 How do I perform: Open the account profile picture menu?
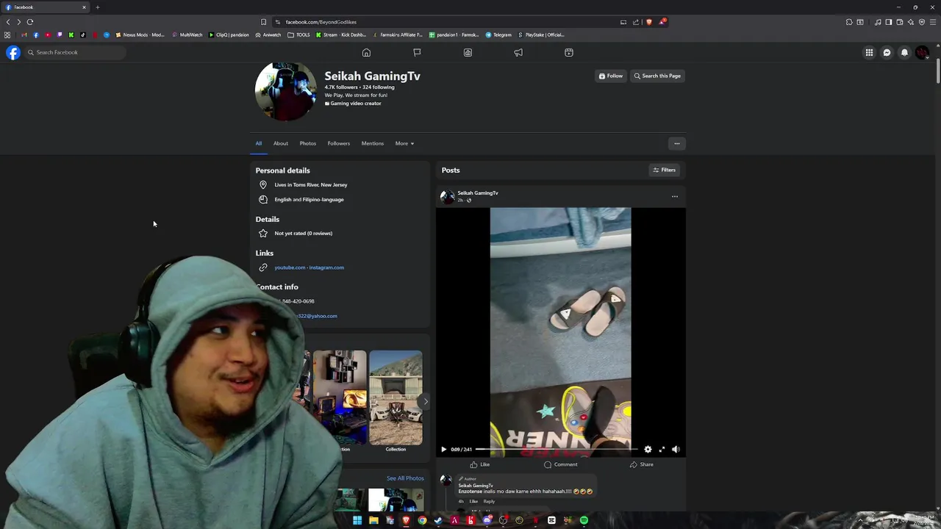click(922, 52)
